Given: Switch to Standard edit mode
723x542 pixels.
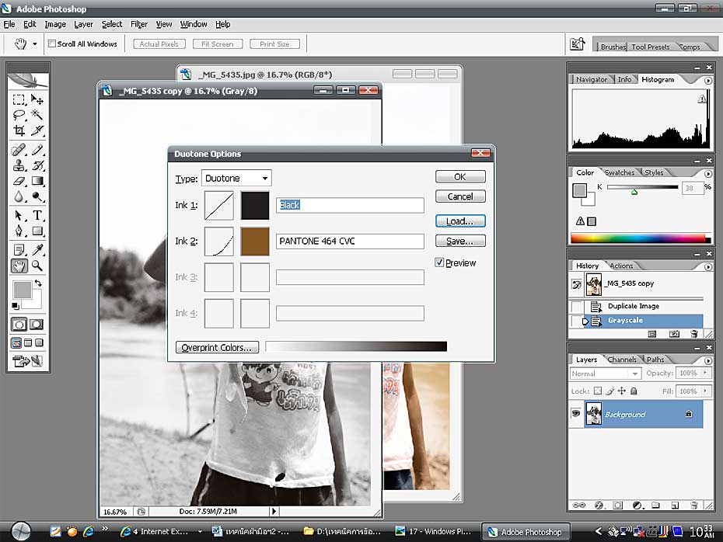Looking at the screenshot, I should tap(19, 325).
